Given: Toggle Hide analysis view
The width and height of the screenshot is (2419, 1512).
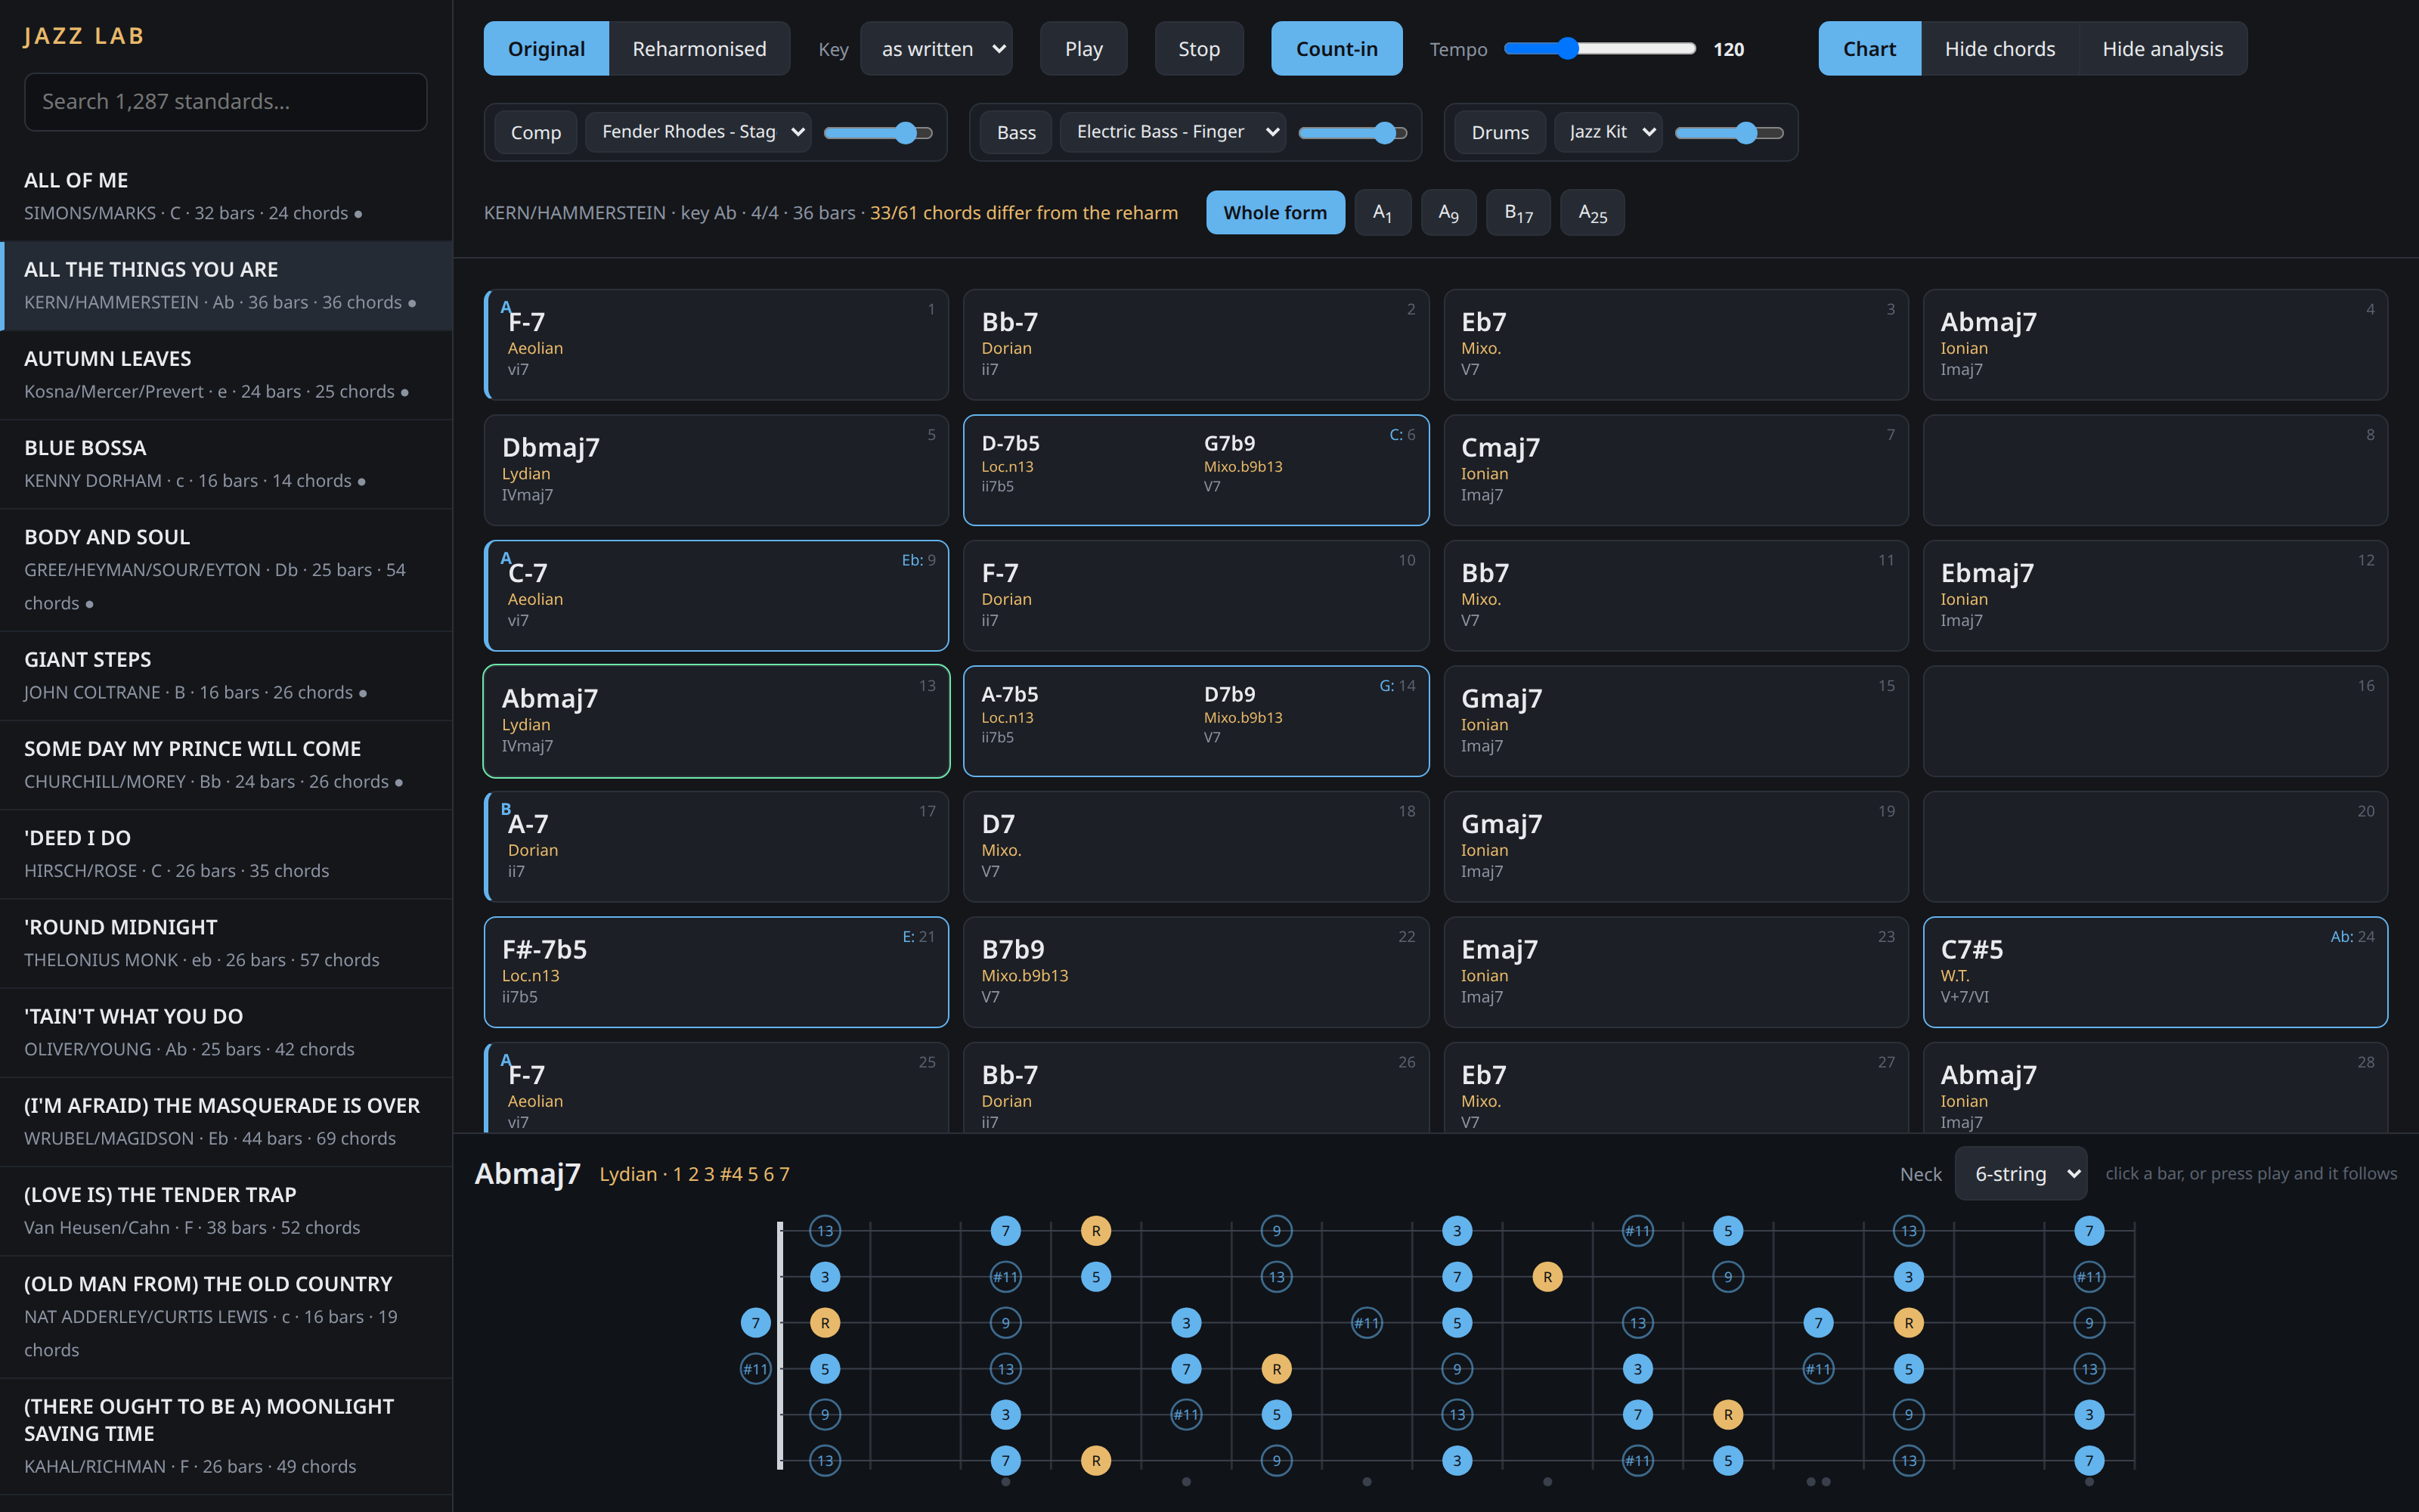Looking at the screenshot, I should pos(2162,48).
